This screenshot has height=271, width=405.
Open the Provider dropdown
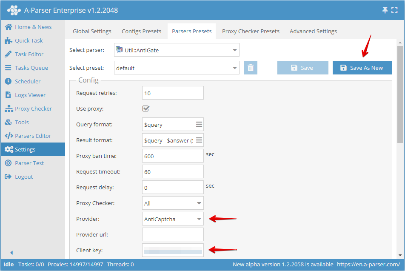point(172,219)
